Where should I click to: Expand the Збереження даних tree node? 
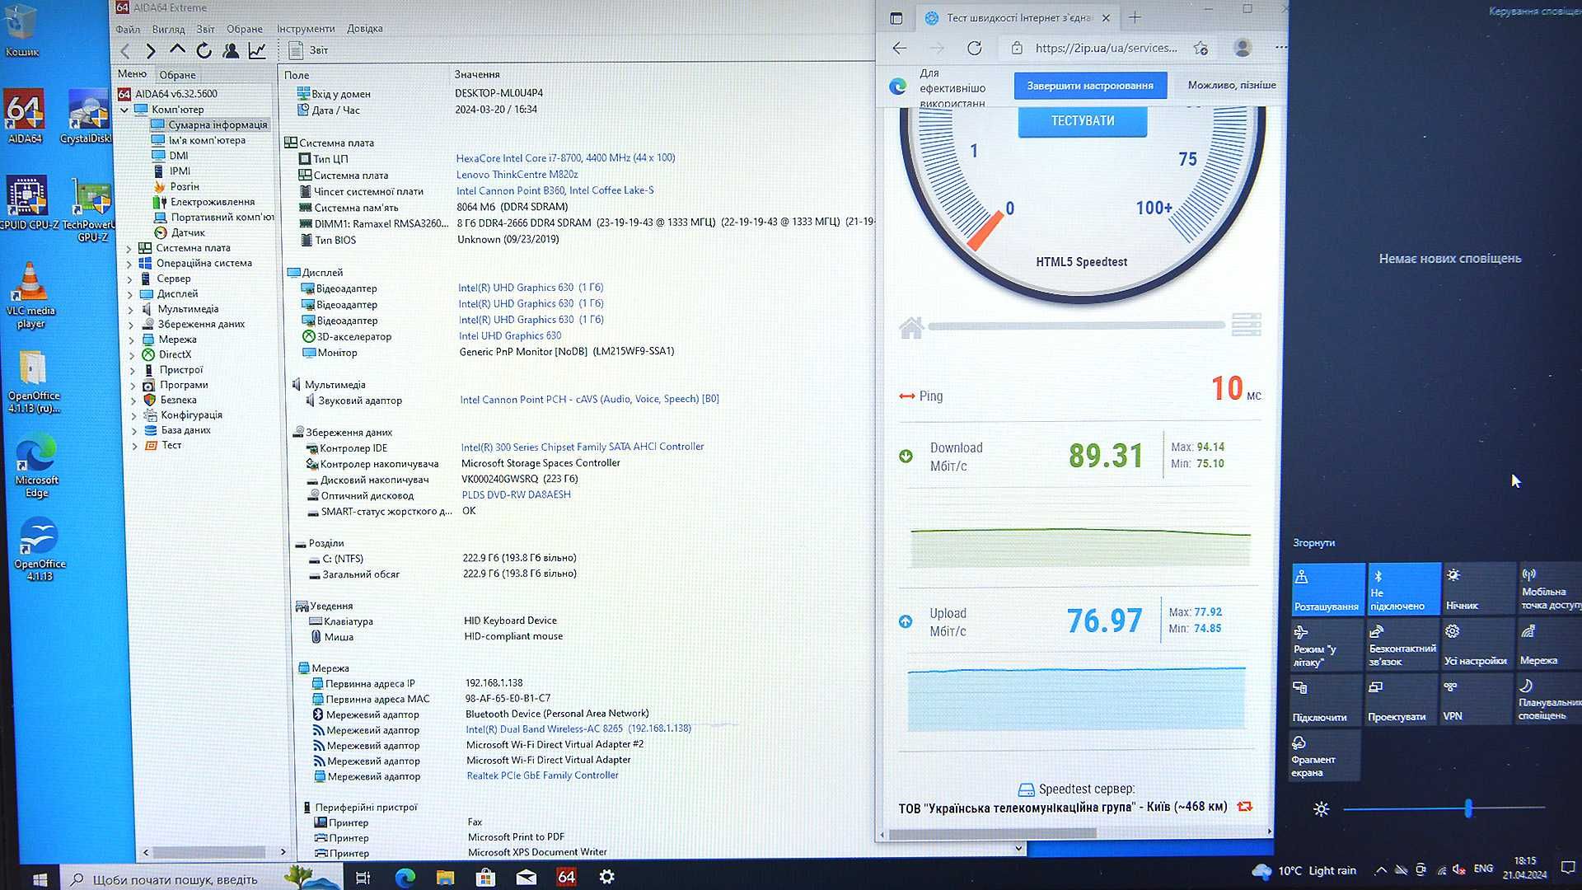click(x=131, y=325)
